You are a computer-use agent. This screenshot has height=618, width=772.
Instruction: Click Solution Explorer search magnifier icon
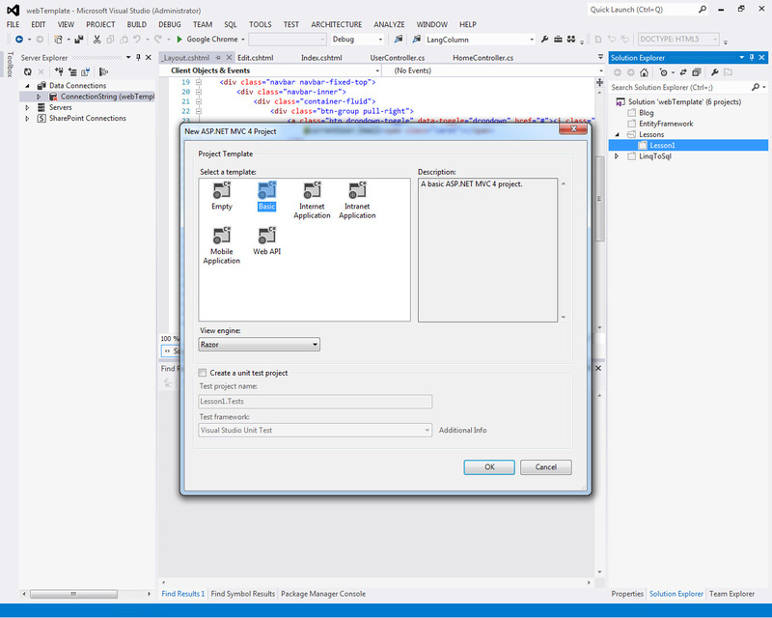coord(756,87)
